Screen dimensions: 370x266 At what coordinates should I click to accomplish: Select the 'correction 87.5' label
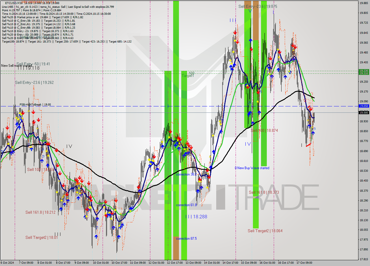[186, 239]
